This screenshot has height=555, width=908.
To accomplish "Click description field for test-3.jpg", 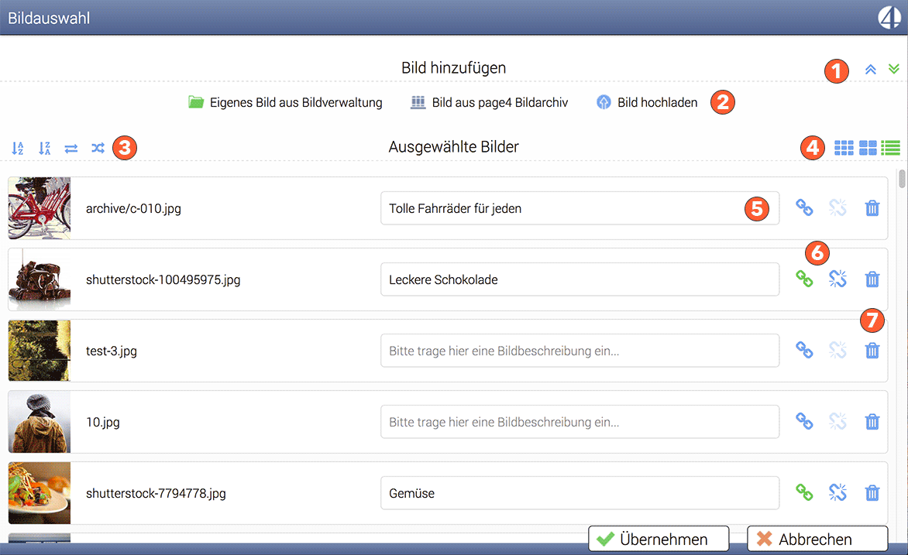I will coord(580,351).
